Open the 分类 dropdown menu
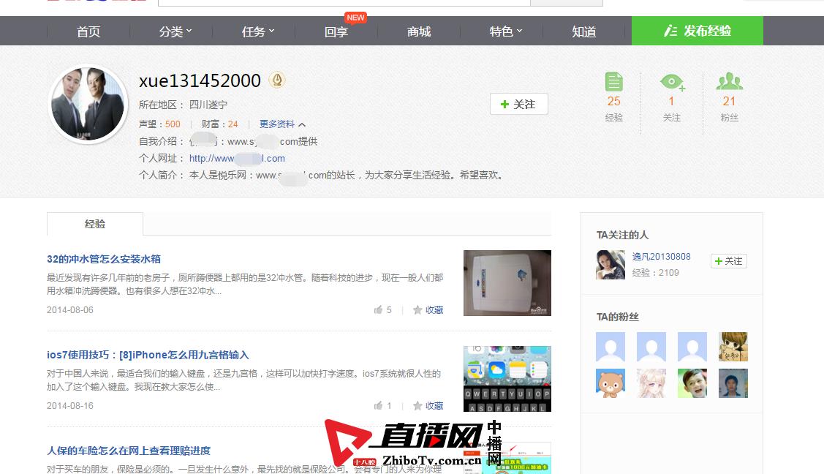824x474 pixels. (x=173, y=31)
